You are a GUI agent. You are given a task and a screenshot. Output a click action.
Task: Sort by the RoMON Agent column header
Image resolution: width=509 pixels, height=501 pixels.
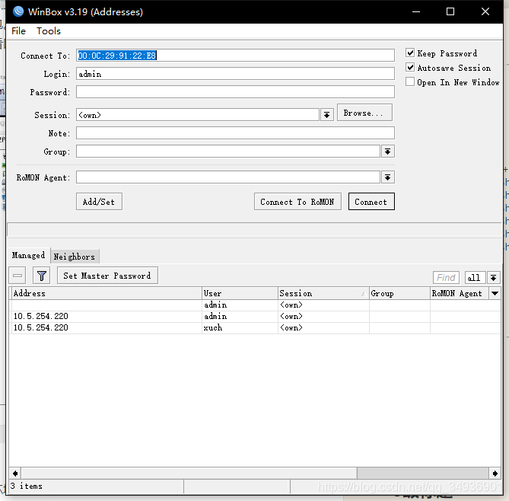(x=460, y=293)
